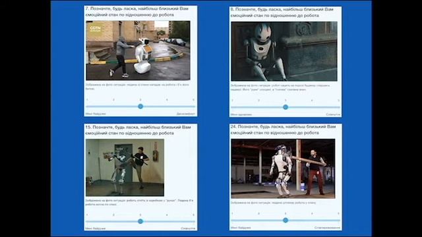Click the slider handle under question 7
This screenshot has width=422, height=237.
(140, 107)
